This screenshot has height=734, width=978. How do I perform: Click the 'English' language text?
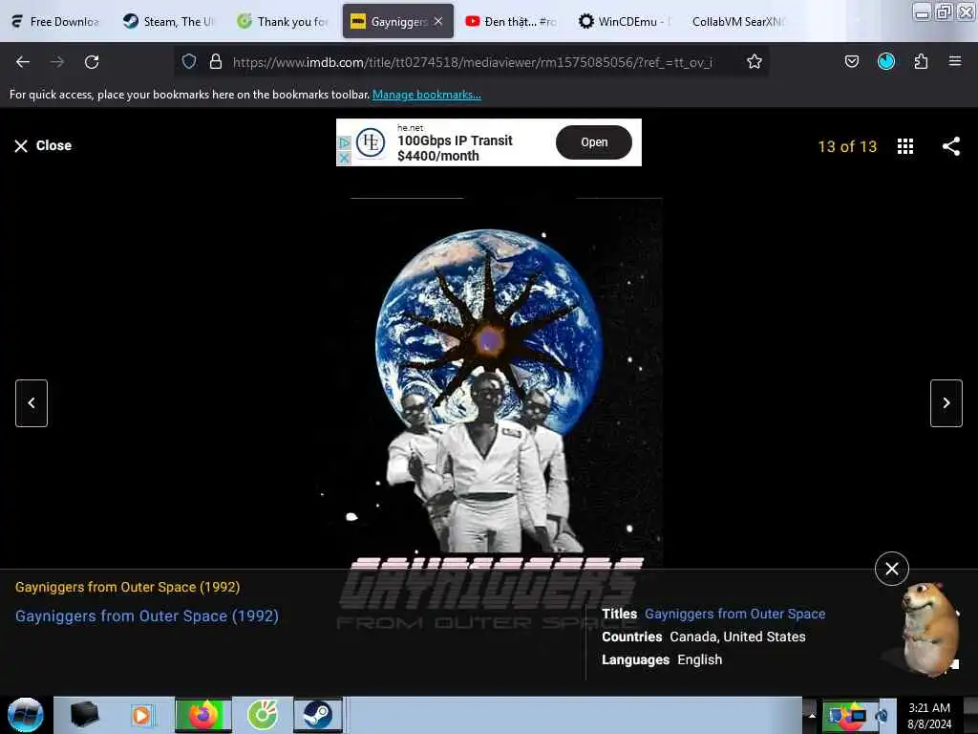point(699,659)
